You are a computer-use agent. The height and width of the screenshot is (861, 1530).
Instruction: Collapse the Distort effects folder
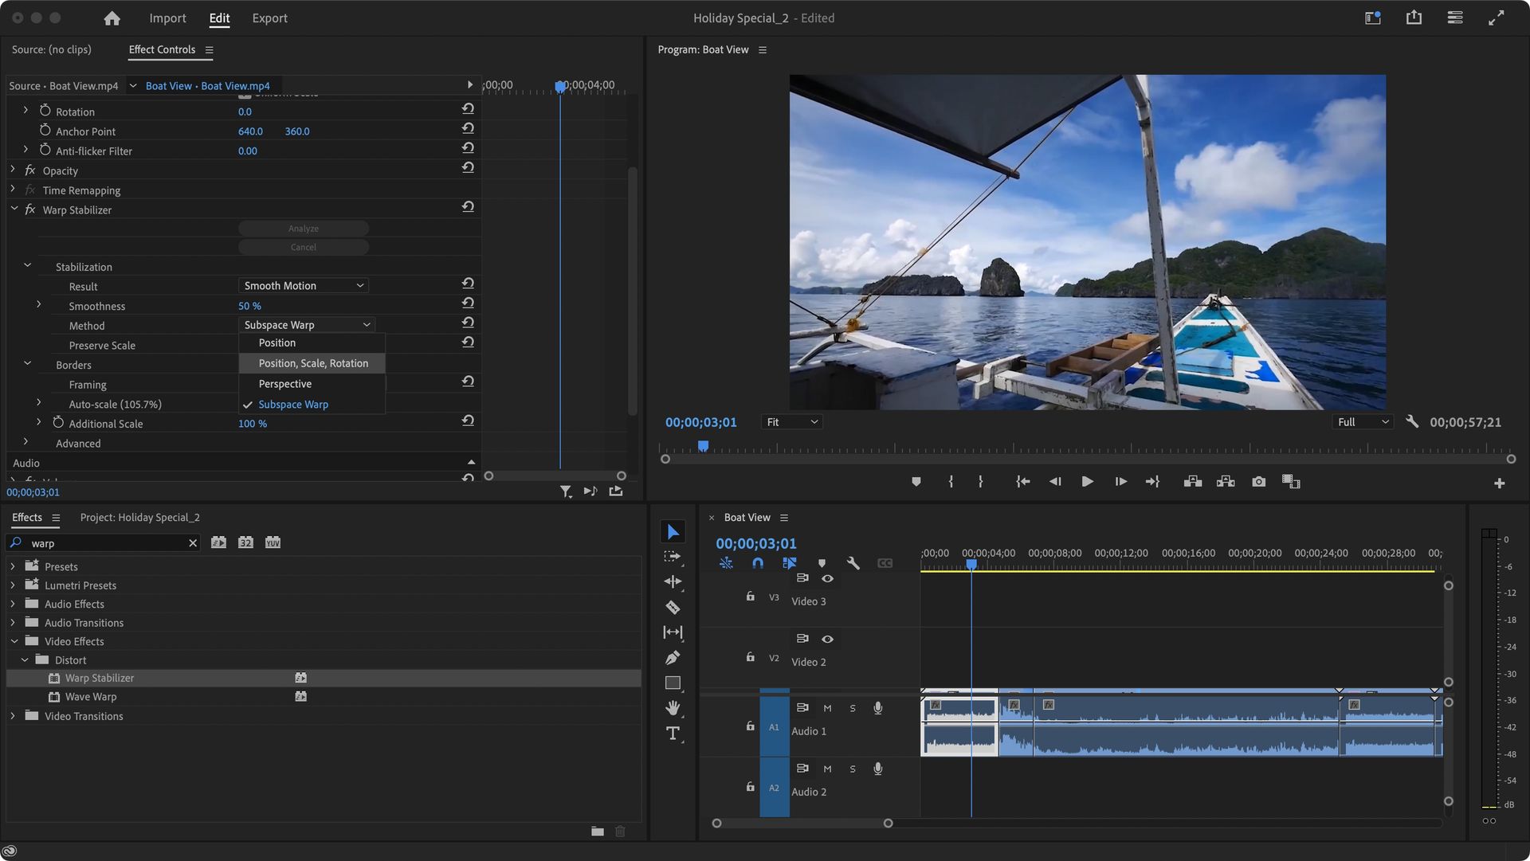(x=25, y=659)
